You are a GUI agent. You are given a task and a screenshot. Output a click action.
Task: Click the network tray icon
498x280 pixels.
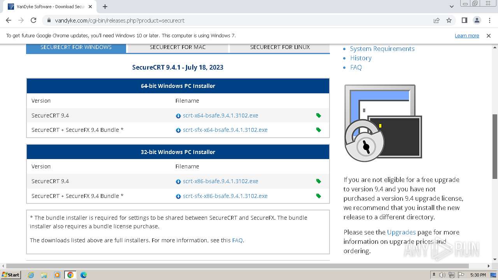coord(451,275)
